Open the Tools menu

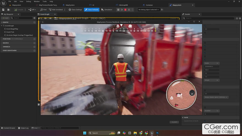click(45, 1)
